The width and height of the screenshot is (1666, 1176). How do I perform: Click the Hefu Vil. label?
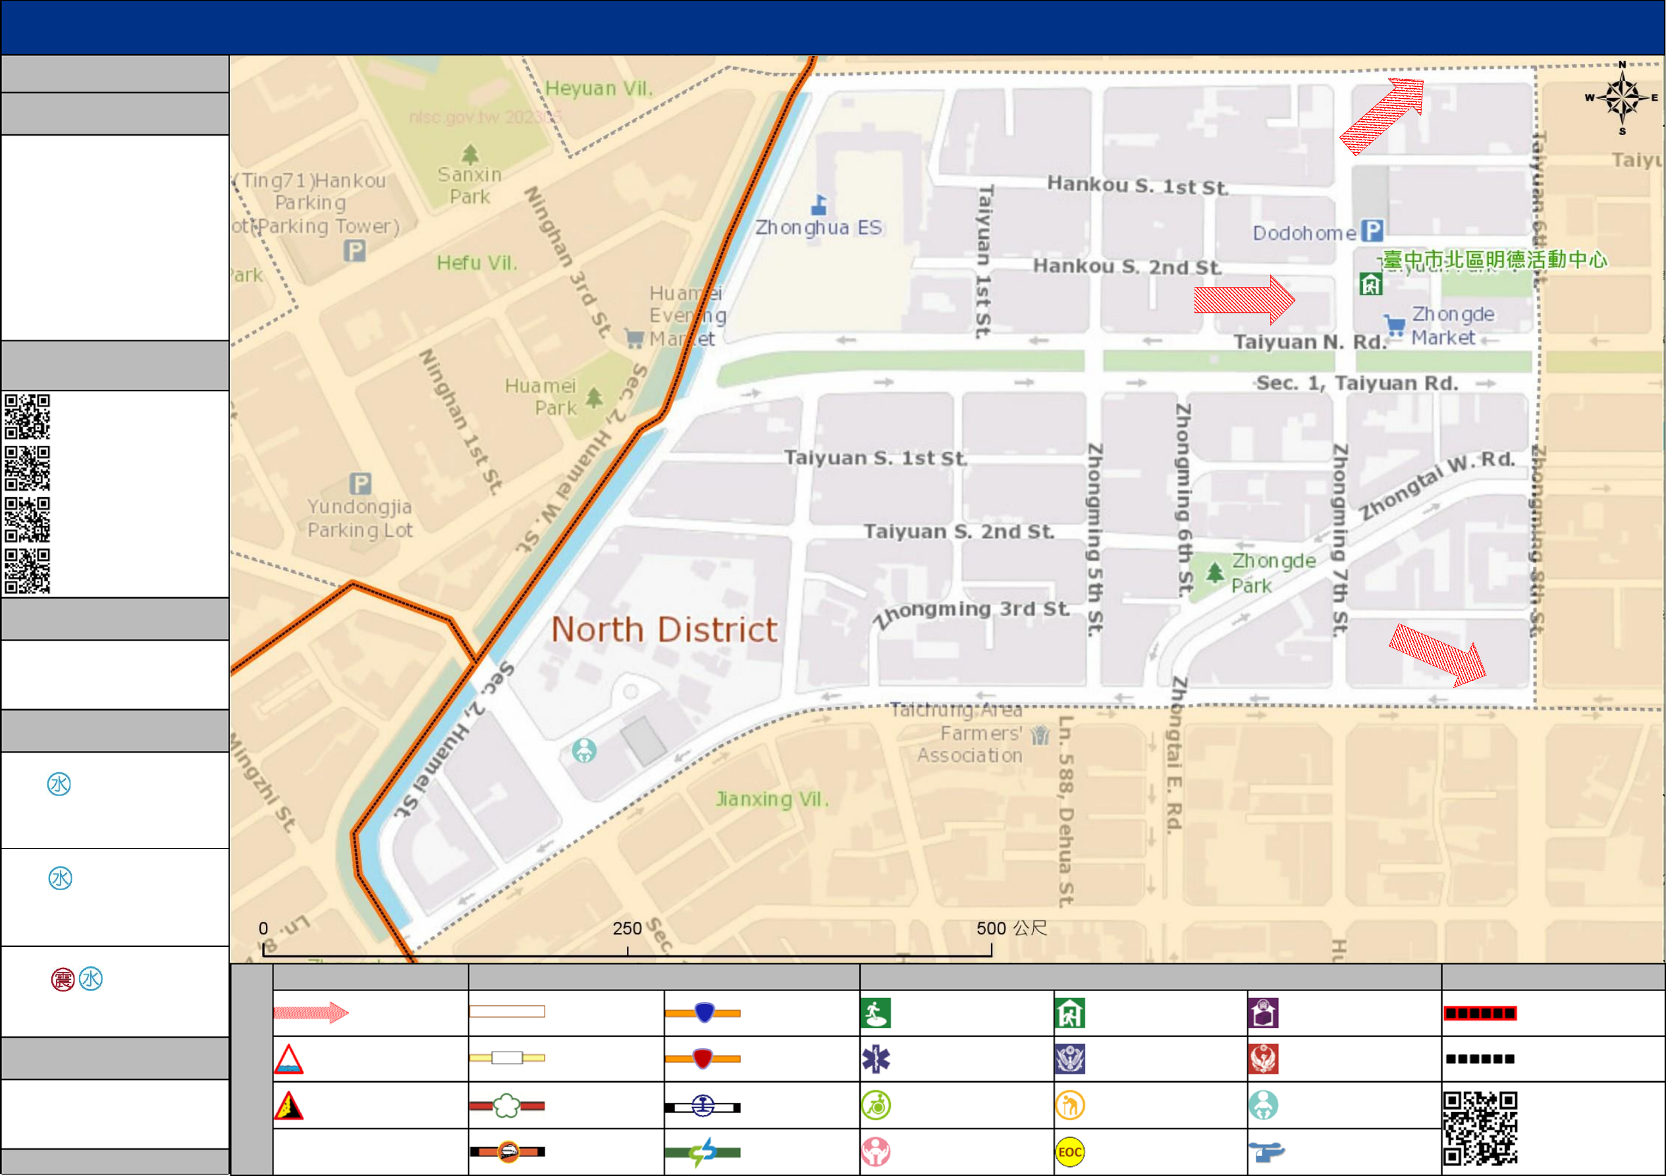coord(477,263)
